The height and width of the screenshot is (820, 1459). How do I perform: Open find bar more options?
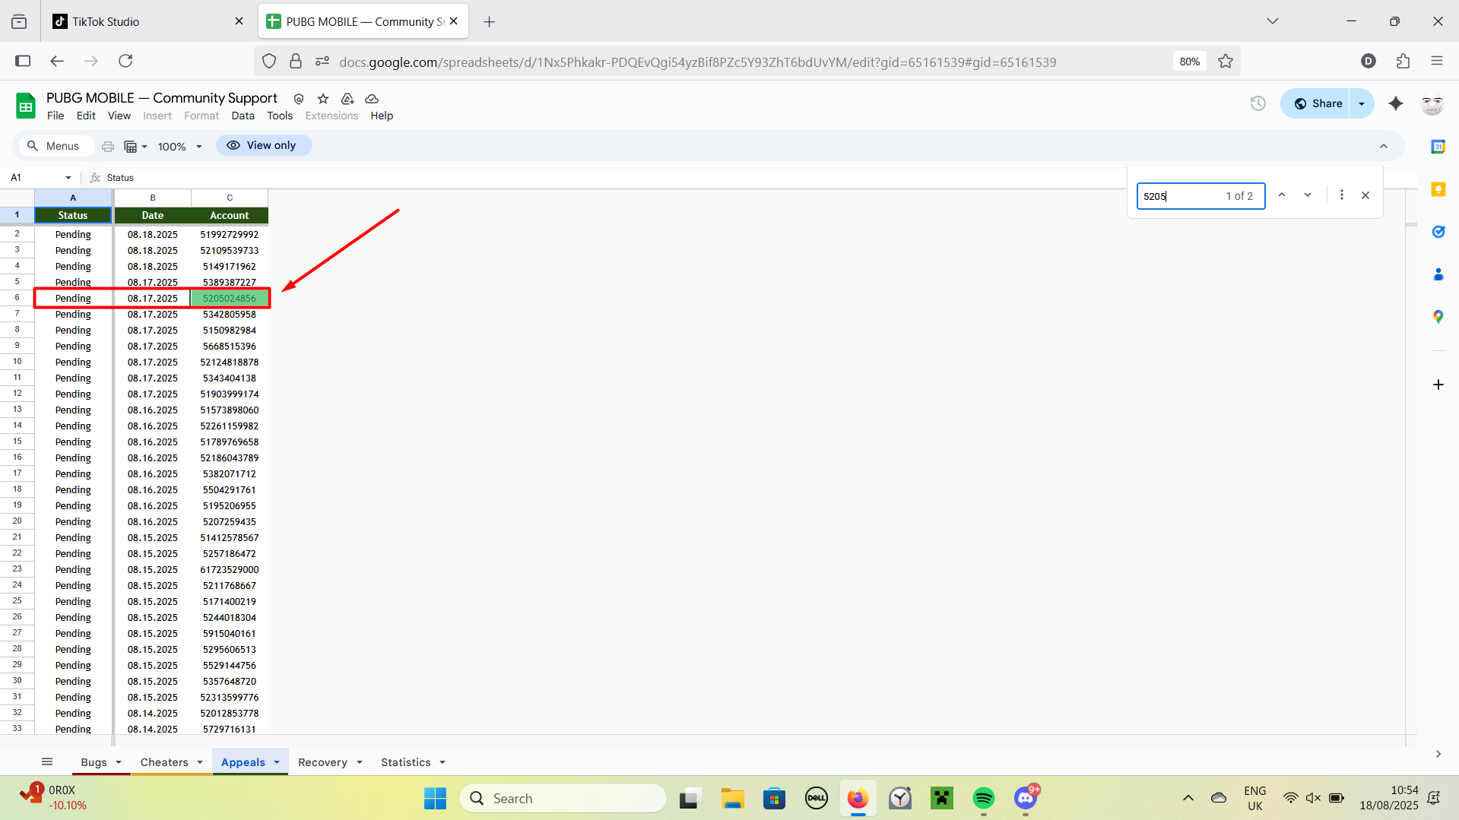pos(1342,195)
